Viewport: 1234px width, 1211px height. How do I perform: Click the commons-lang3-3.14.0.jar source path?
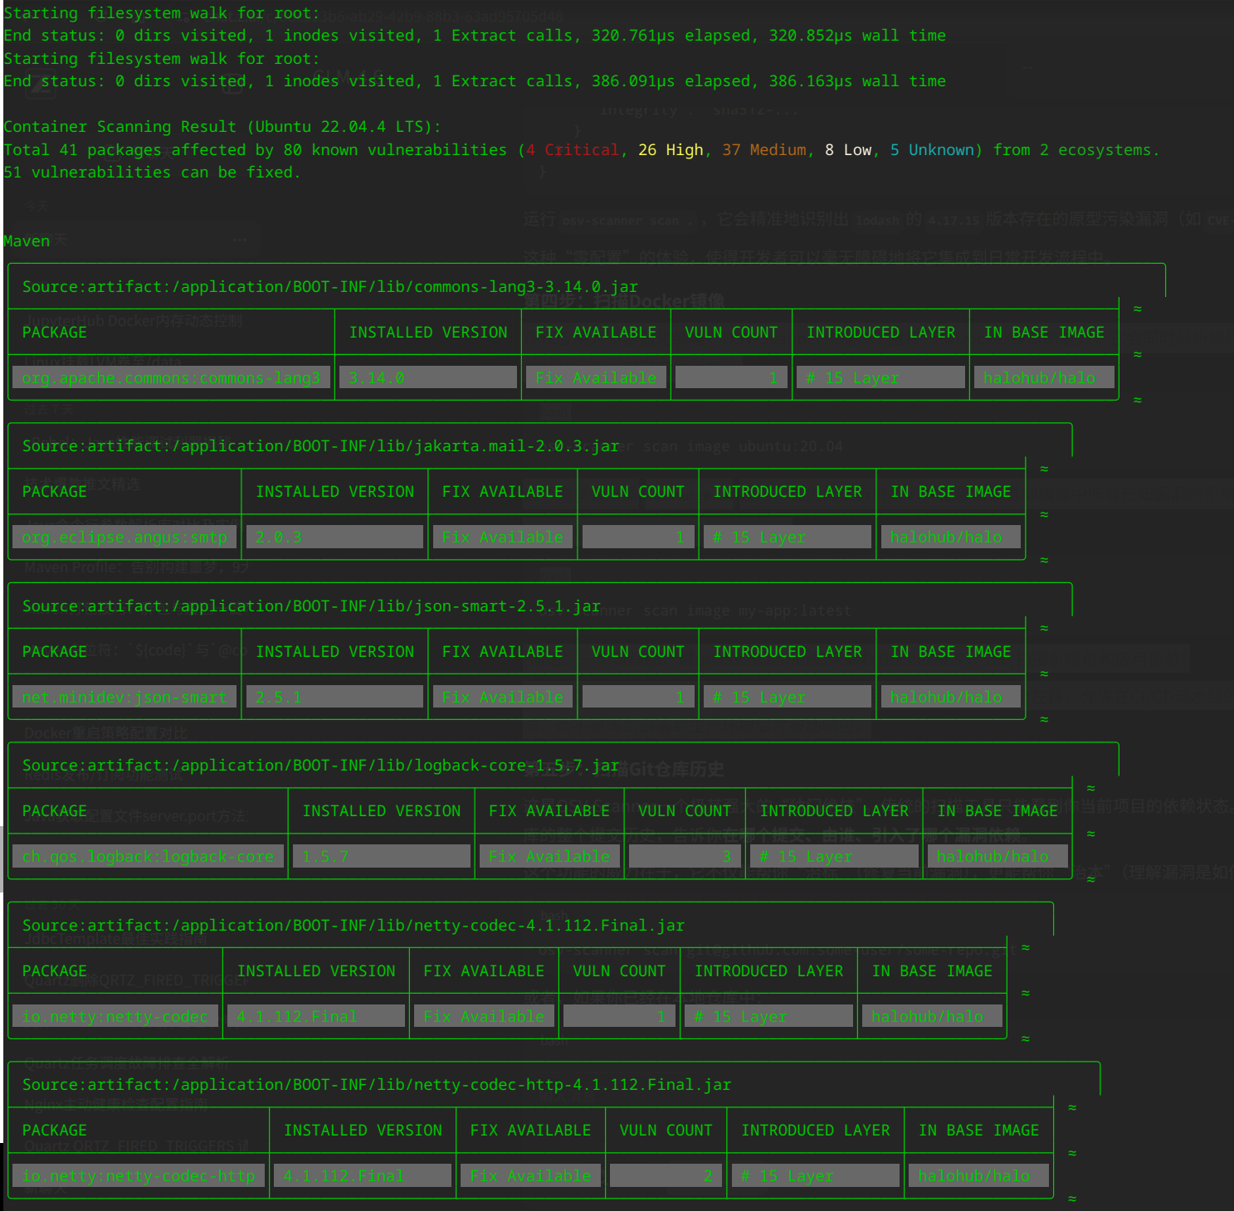click(329, 287)
